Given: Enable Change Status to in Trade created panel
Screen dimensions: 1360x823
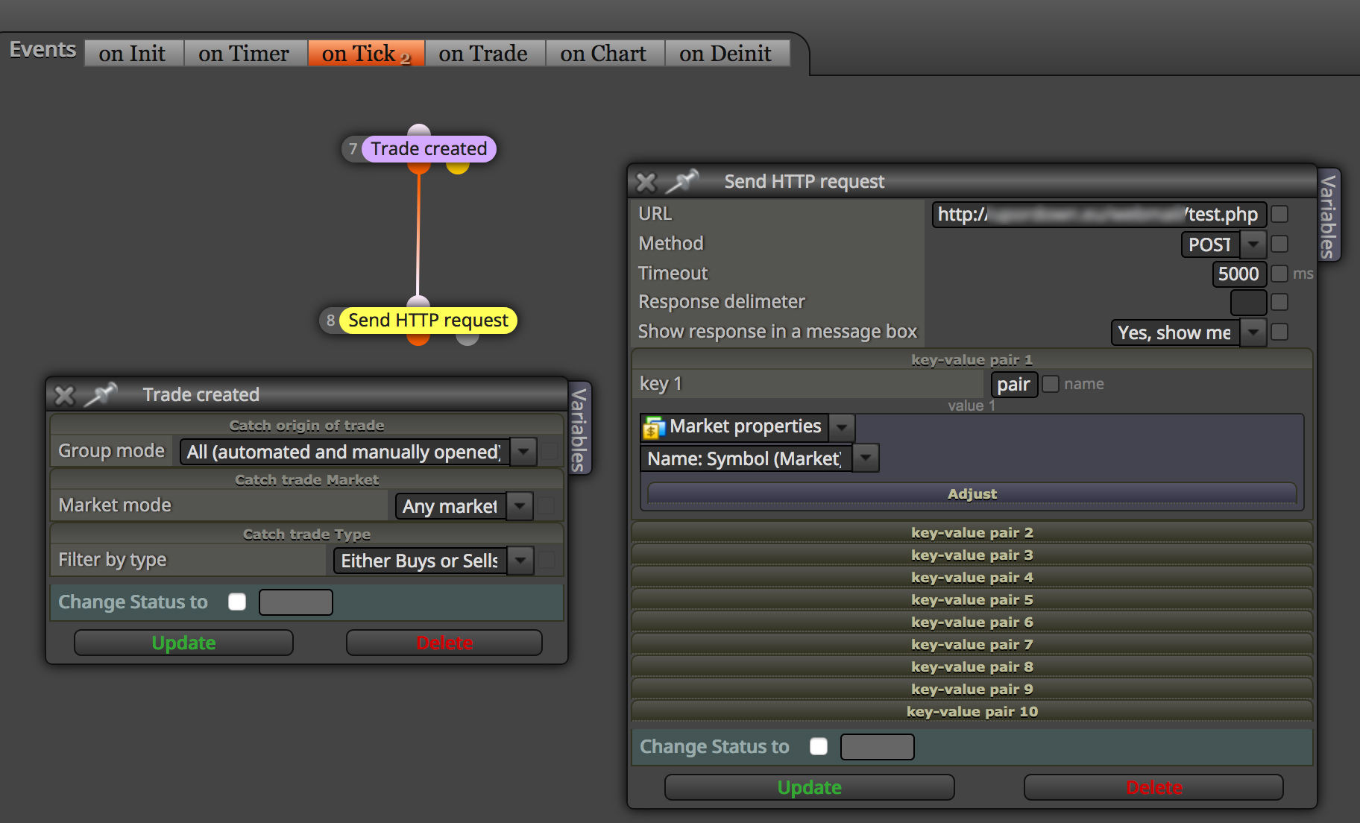Looking at the screenshot, I should pyautogui.click(x=237, y=602).
